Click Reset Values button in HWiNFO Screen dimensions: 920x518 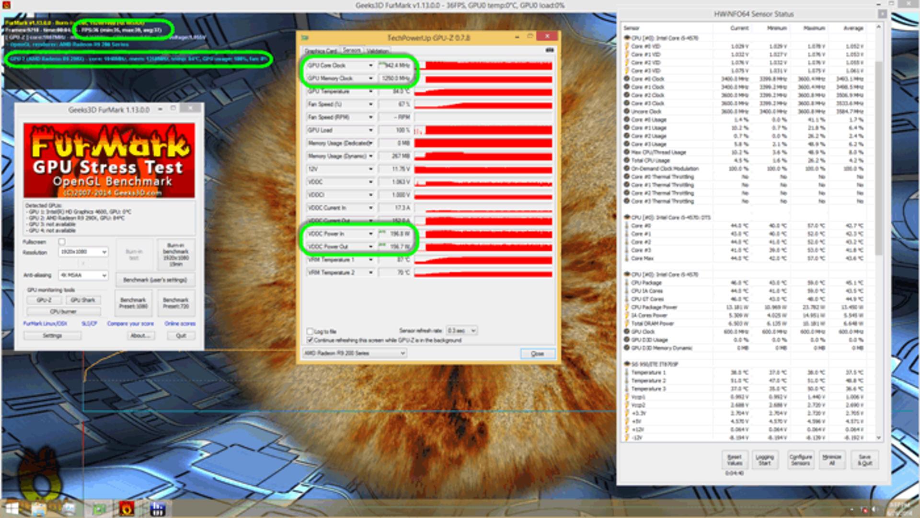[x=735, y=460]
